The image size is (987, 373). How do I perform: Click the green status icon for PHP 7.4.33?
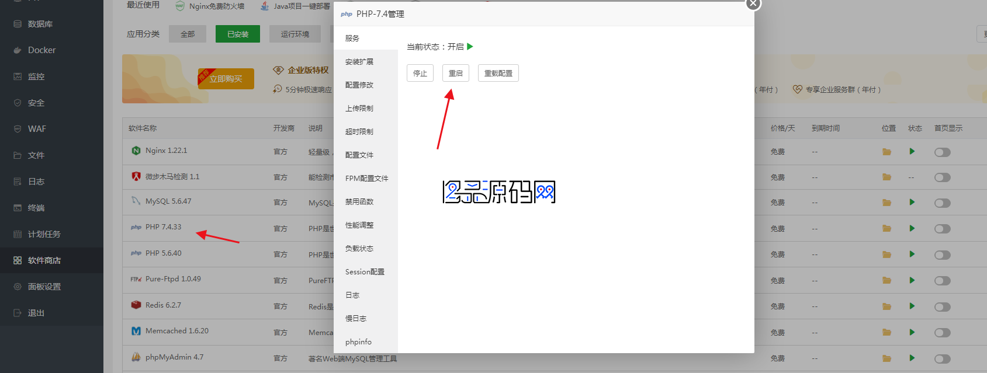coord(912,228)
